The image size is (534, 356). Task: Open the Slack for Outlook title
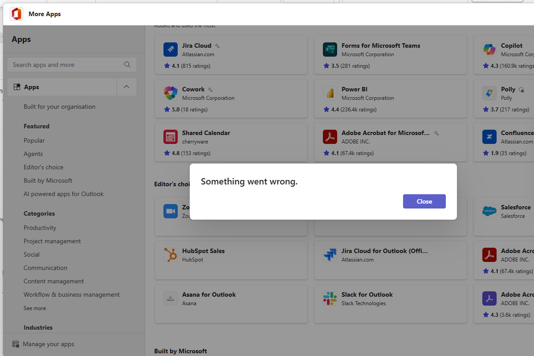click(367, 295)
